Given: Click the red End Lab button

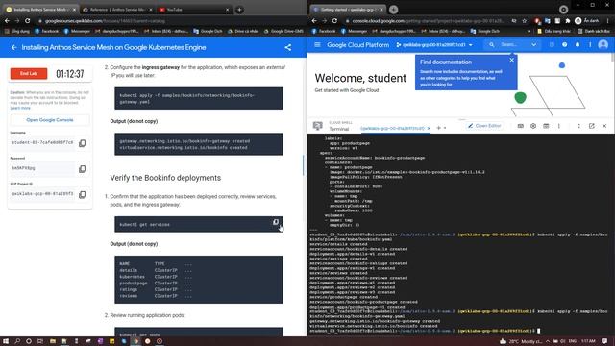Looking at the screenshot, I should coord(29,73).
